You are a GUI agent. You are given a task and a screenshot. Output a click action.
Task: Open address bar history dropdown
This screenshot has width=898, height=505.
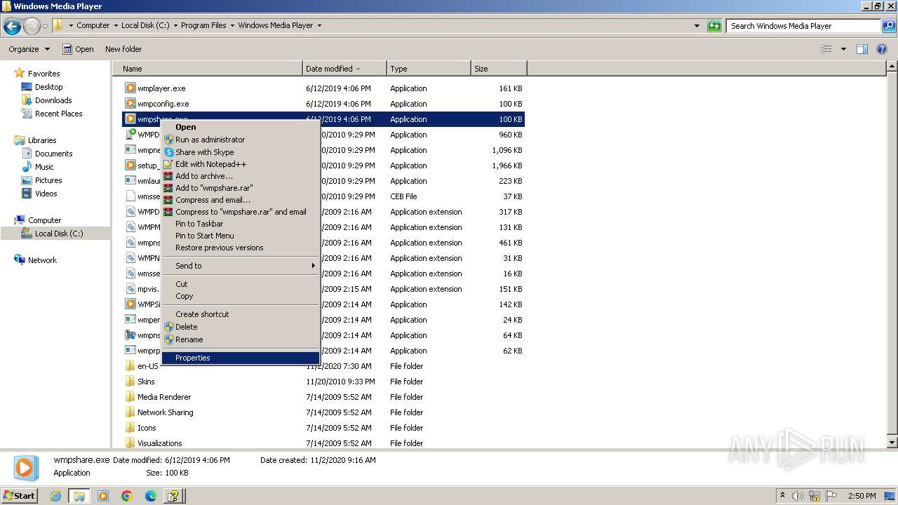[697, 26]
